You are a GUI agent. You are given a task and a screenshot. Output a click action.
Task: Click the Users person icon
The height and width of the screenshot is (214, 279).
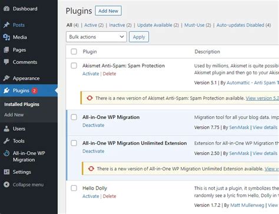(6, 129)
